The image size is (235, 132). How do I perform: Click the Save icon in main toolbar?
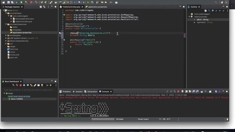(x=8, y=2)
